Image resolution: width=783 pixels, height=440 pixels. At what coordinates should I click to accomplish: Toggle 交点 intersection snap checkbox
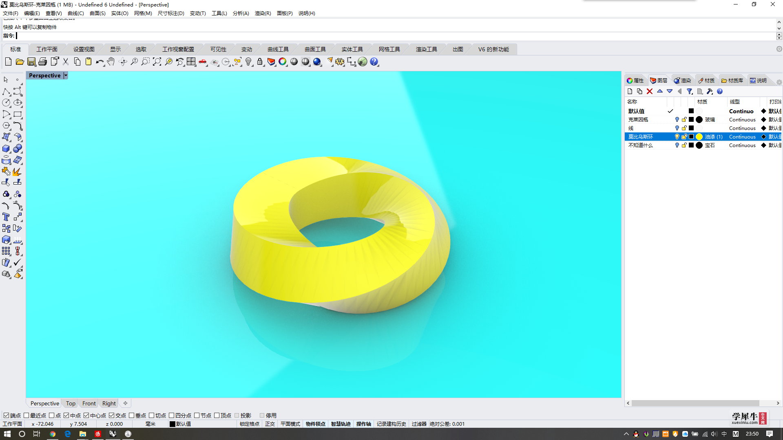point(112,416)
